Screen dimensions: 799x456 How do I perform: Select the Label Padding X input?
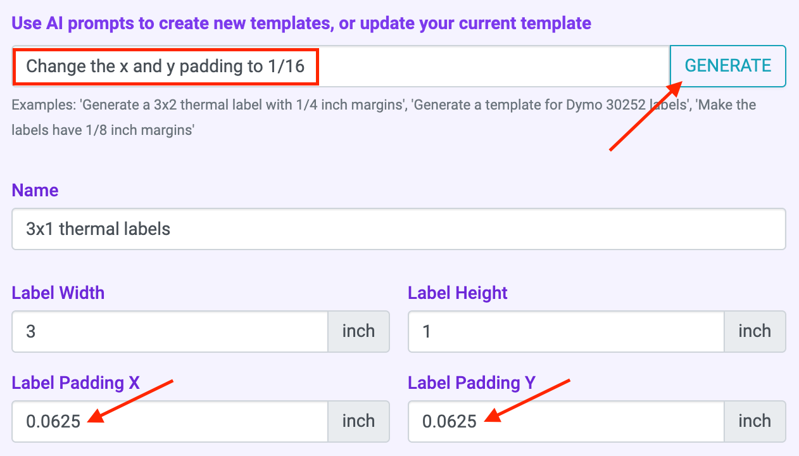170,421
